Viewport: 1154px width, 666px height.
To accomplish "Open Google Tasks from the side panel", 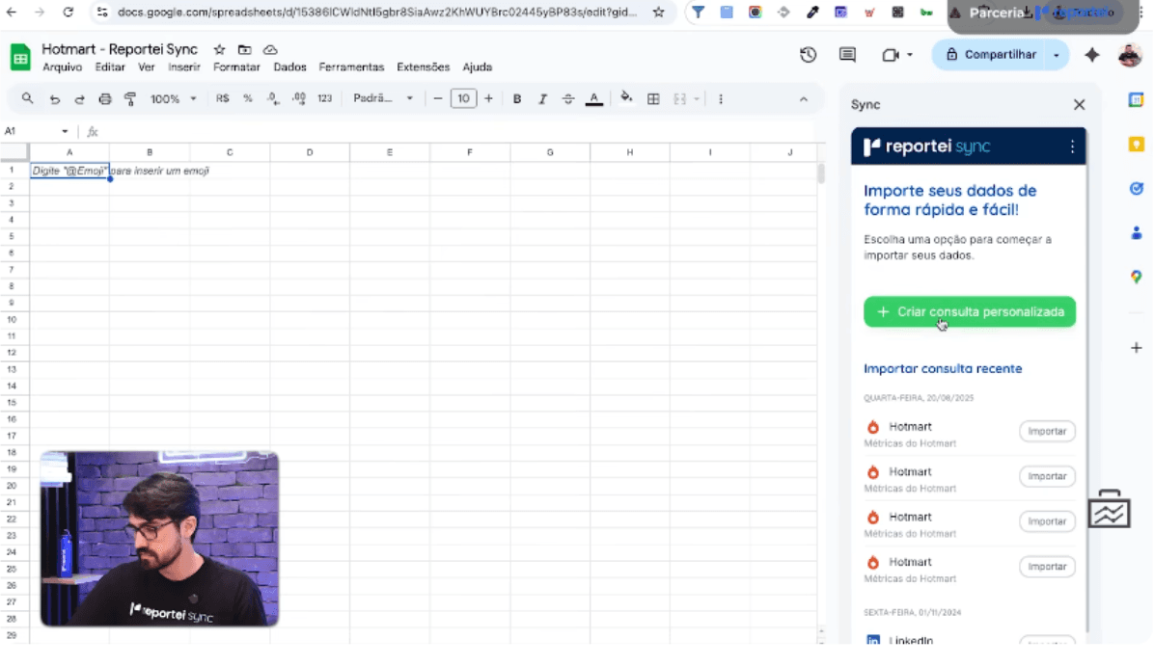I will [x=1136, y=188].
